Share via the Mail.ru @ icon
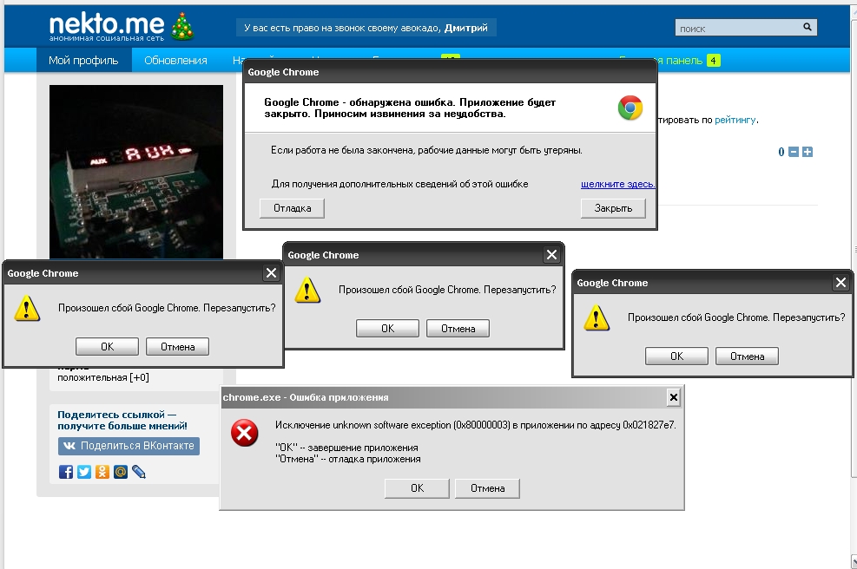The height and width of the screenshot is (569, 857). click(x=120, y=472)
